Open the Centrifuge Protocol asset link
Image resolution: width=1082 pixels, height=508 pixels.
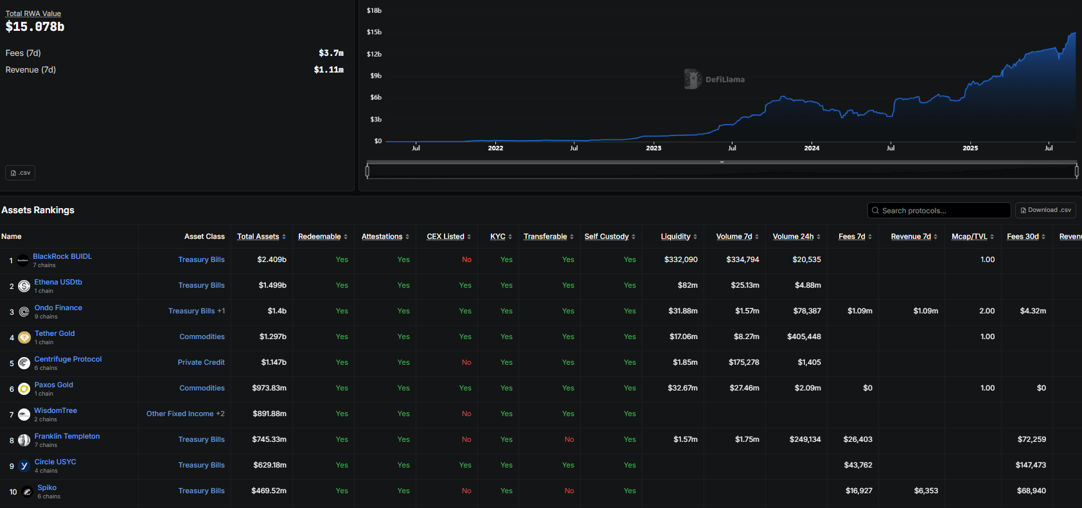coord(68,359)
